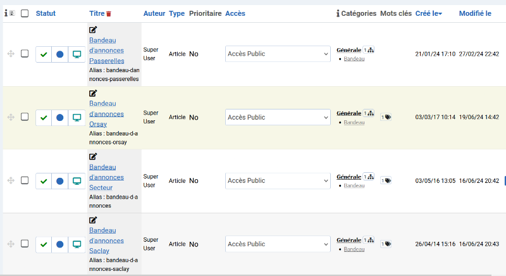Check the checkbox for Bandeau d'annonces Saclay

pyautogui.click(x=25, y=243)
